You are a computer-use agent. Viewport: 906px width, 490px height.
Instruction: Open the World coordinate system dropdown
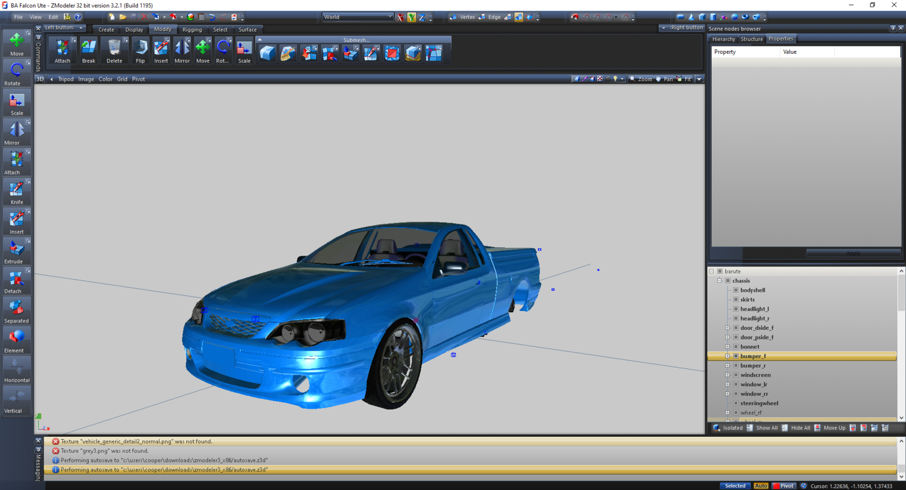click(357, 17)
